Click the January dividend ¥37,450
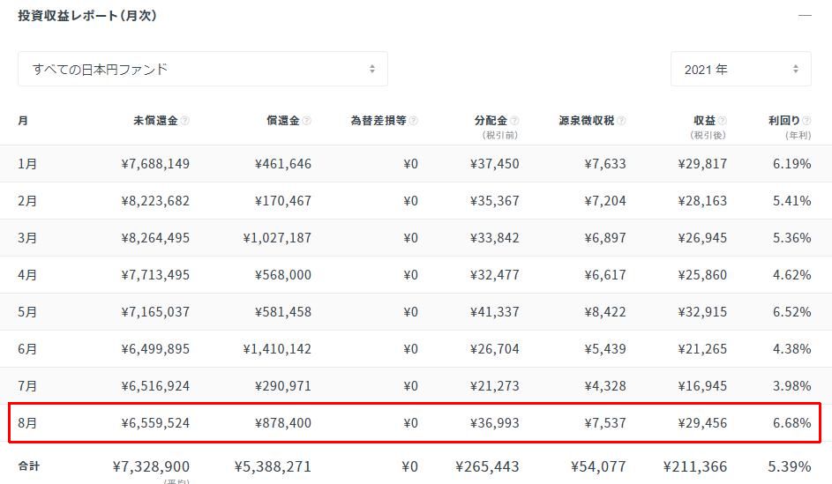The width and height of the screenshot is (832, 484). click(x=495, y=164)
